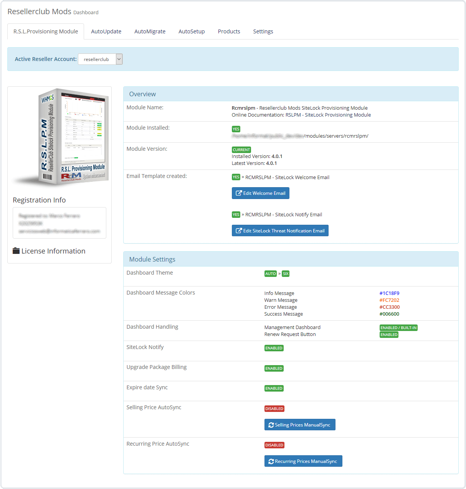Open the Active Reseller Account dropdown

[100, 59]
